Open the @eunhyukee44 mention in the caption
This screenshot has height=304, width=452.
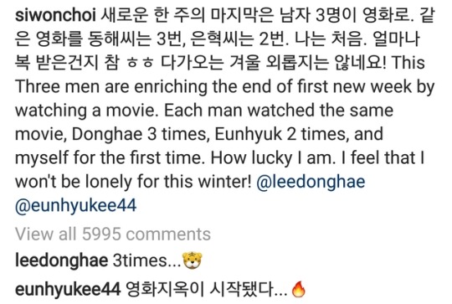(x=76, y=206)
